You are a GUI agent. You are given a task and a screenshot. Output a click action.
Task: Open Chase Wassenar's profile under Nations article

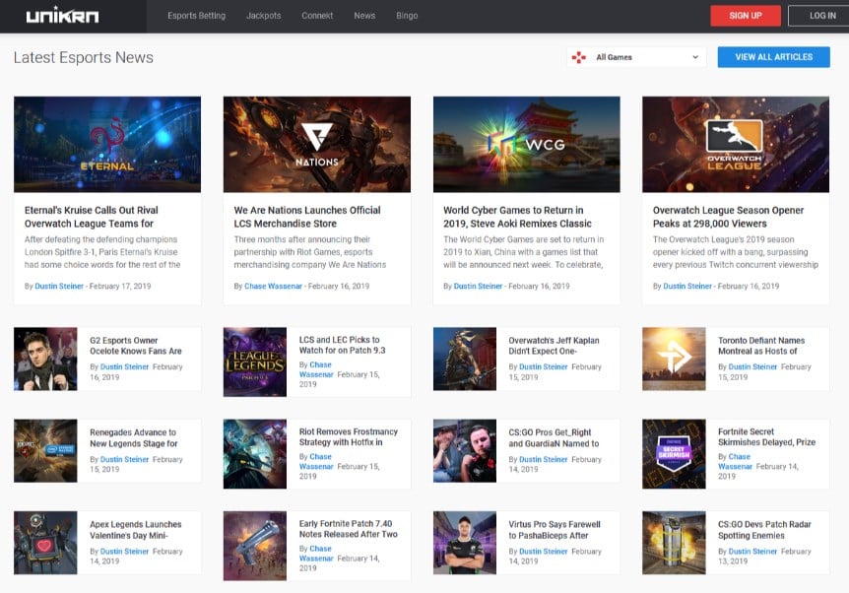pyautogui.click(x=273, y=286)
